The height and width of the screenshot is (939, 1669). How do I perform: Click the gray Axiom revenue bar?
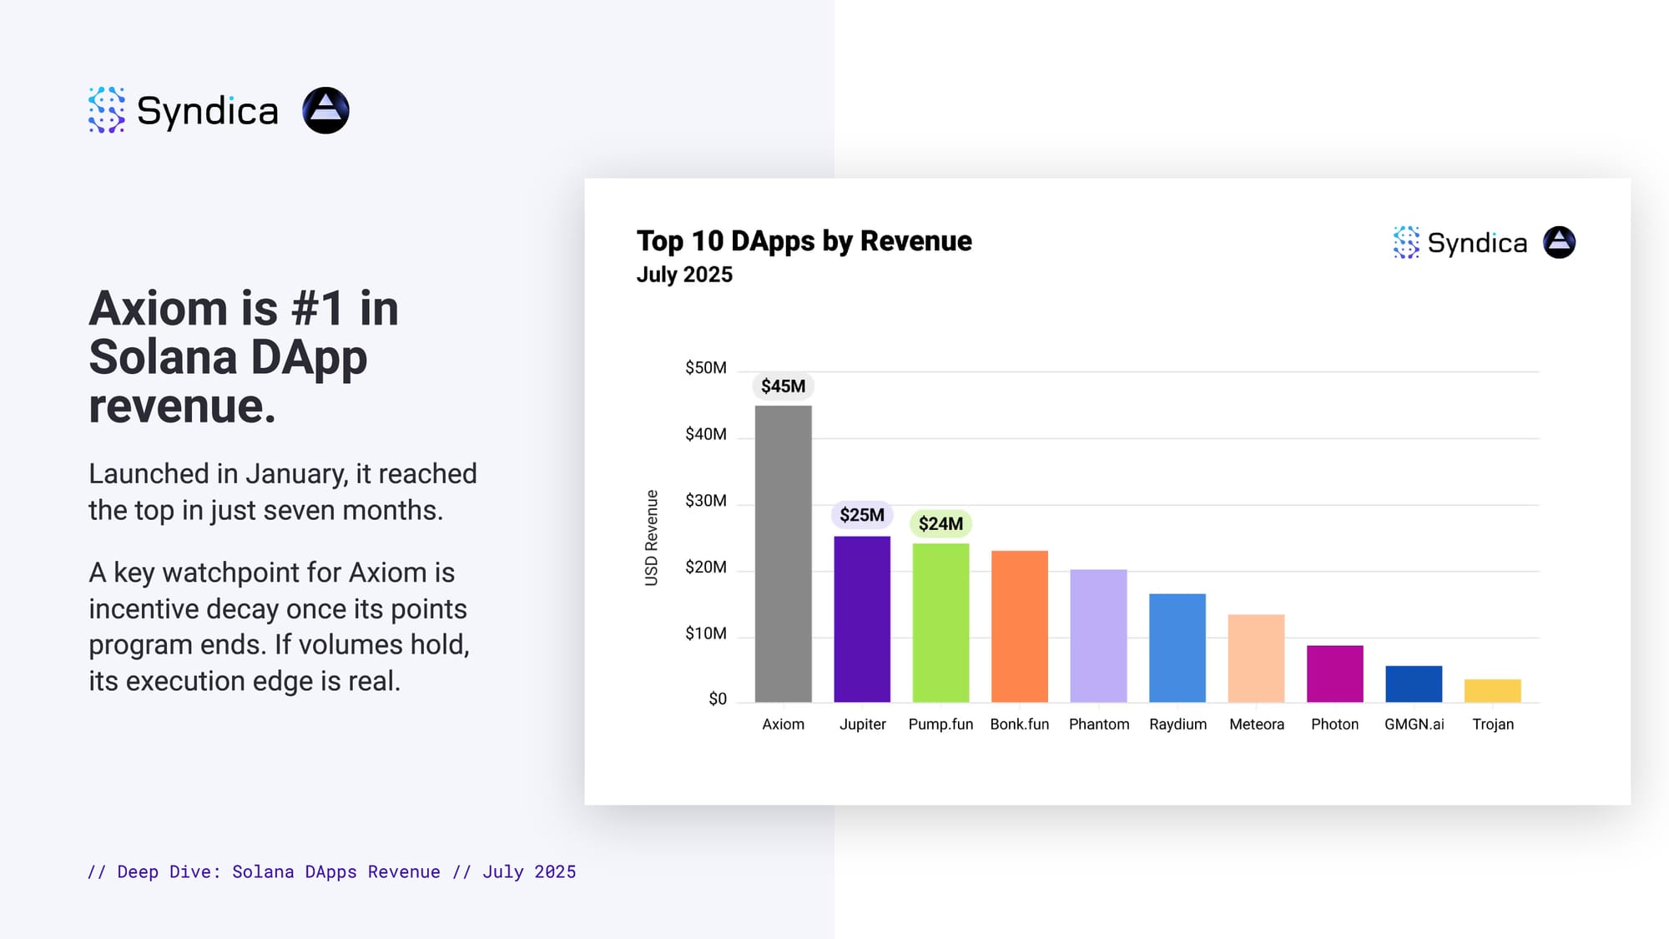(x=783, y=553)
